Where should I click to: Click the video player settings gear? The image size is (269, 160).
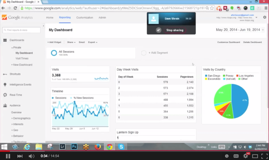pyautogui.click(x=245, y=156)
